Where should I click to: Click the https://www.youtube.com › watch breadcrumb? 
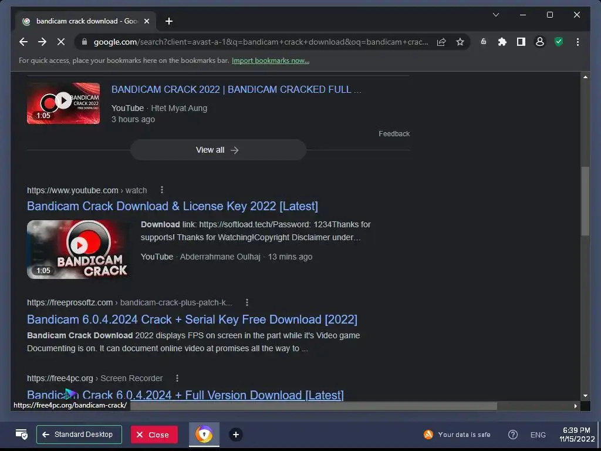[87, 190]
